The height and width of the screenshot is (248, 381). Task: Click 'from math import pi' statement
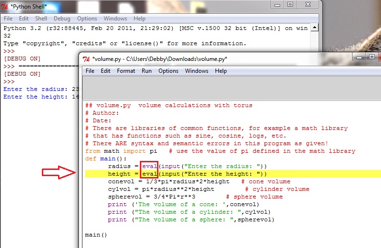(121, 151)
